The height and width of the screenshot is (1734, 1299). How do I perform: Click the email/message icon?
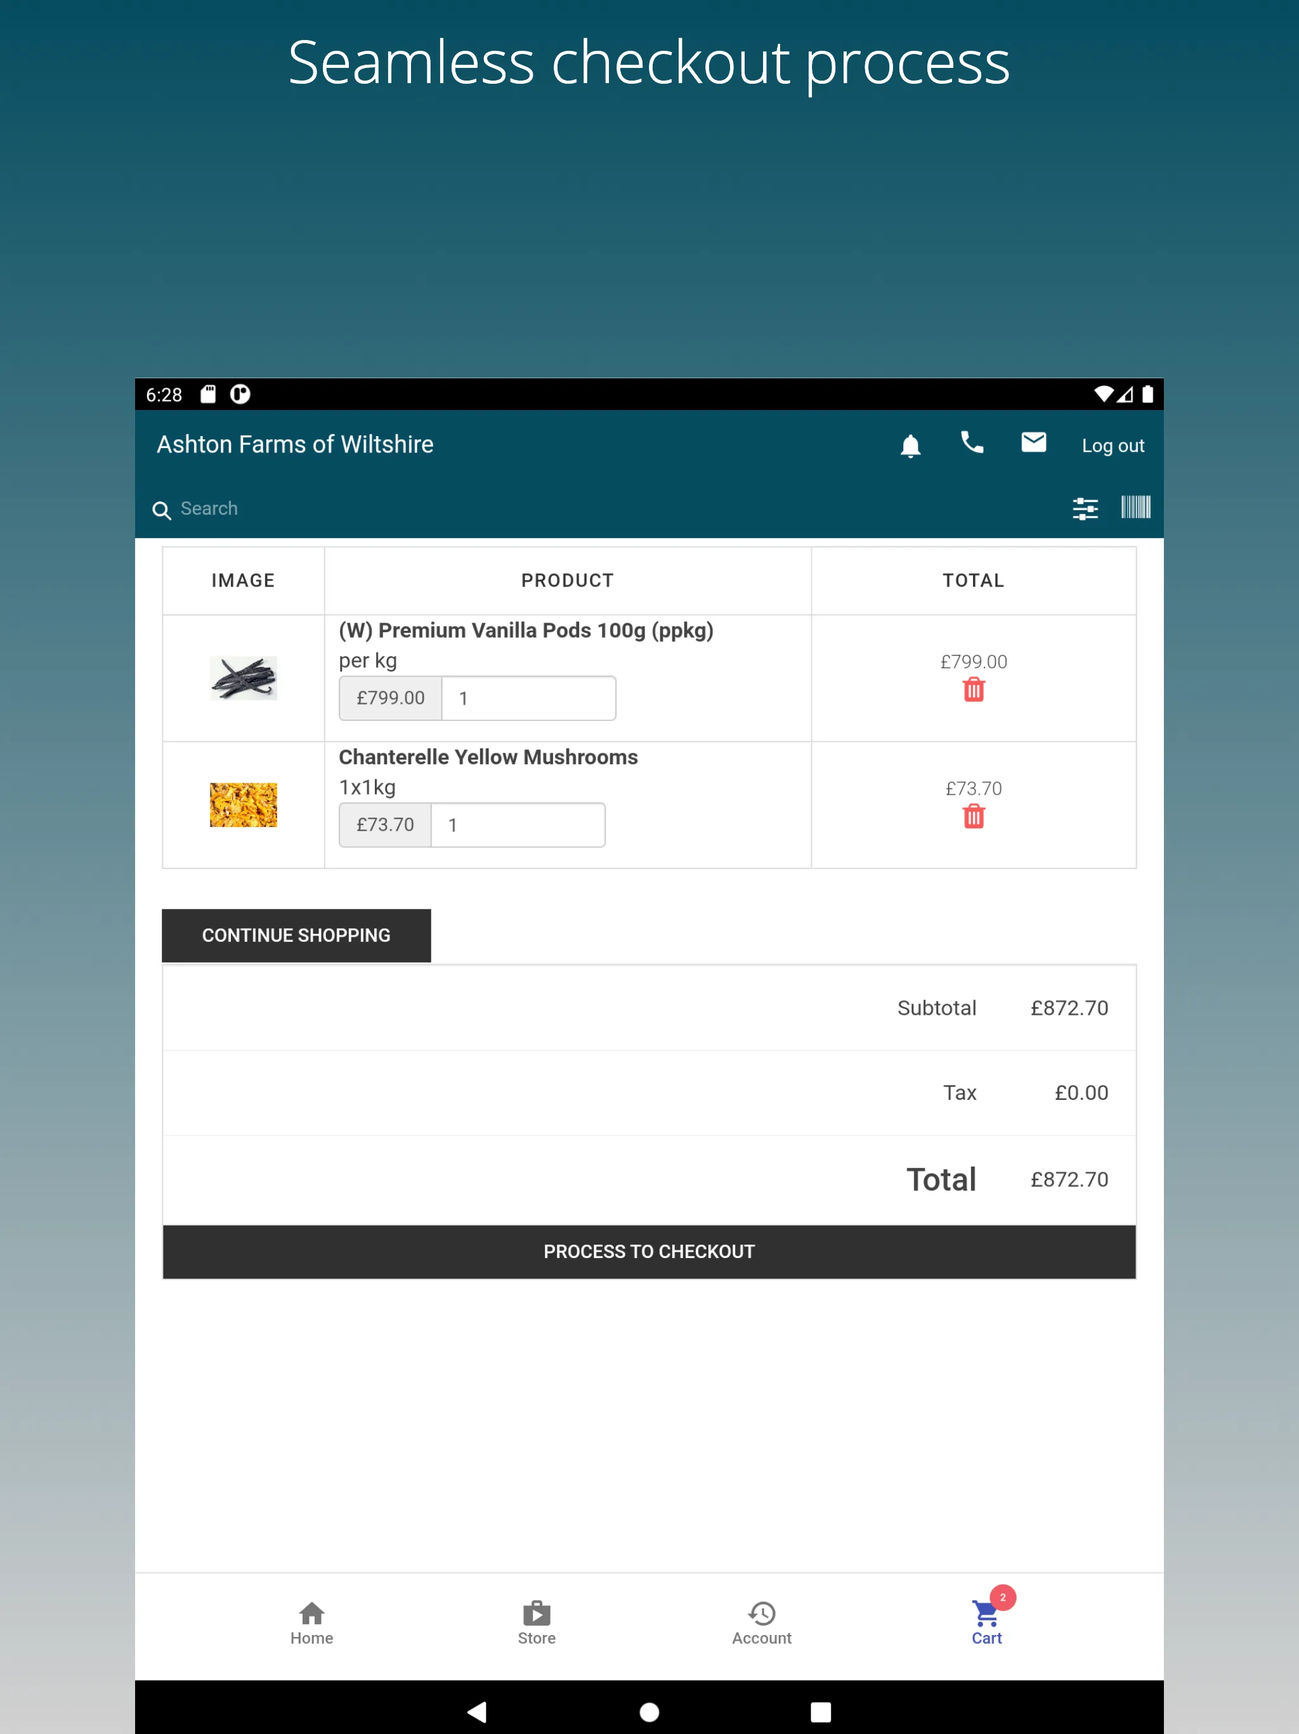point(1033,444)
